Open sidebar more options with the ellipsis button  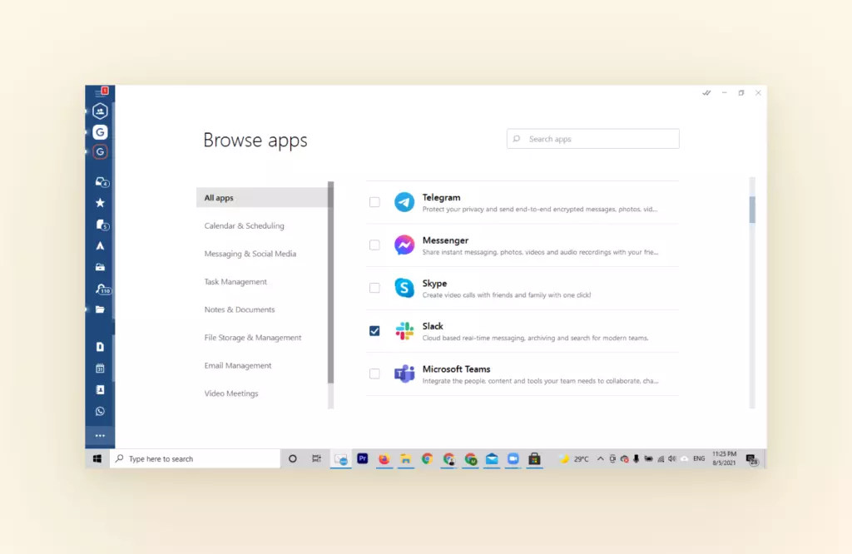(x=100, y=435)
